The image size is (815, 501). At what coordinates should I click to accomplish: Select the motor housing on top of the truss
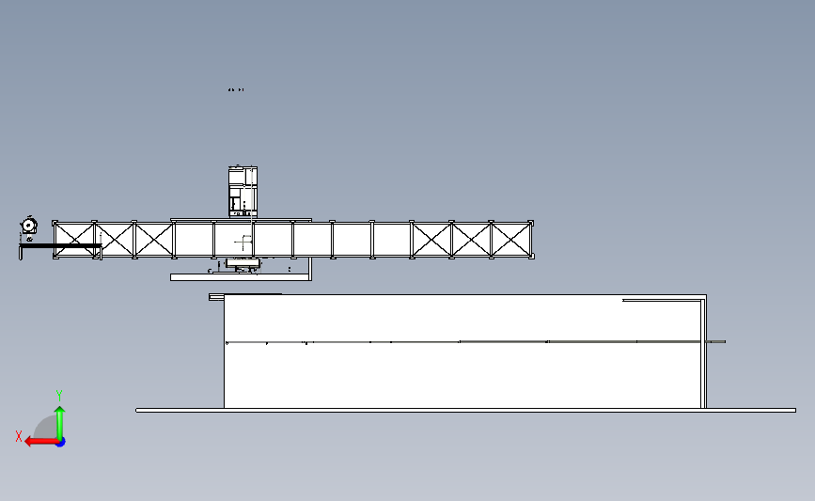(243, 192)
